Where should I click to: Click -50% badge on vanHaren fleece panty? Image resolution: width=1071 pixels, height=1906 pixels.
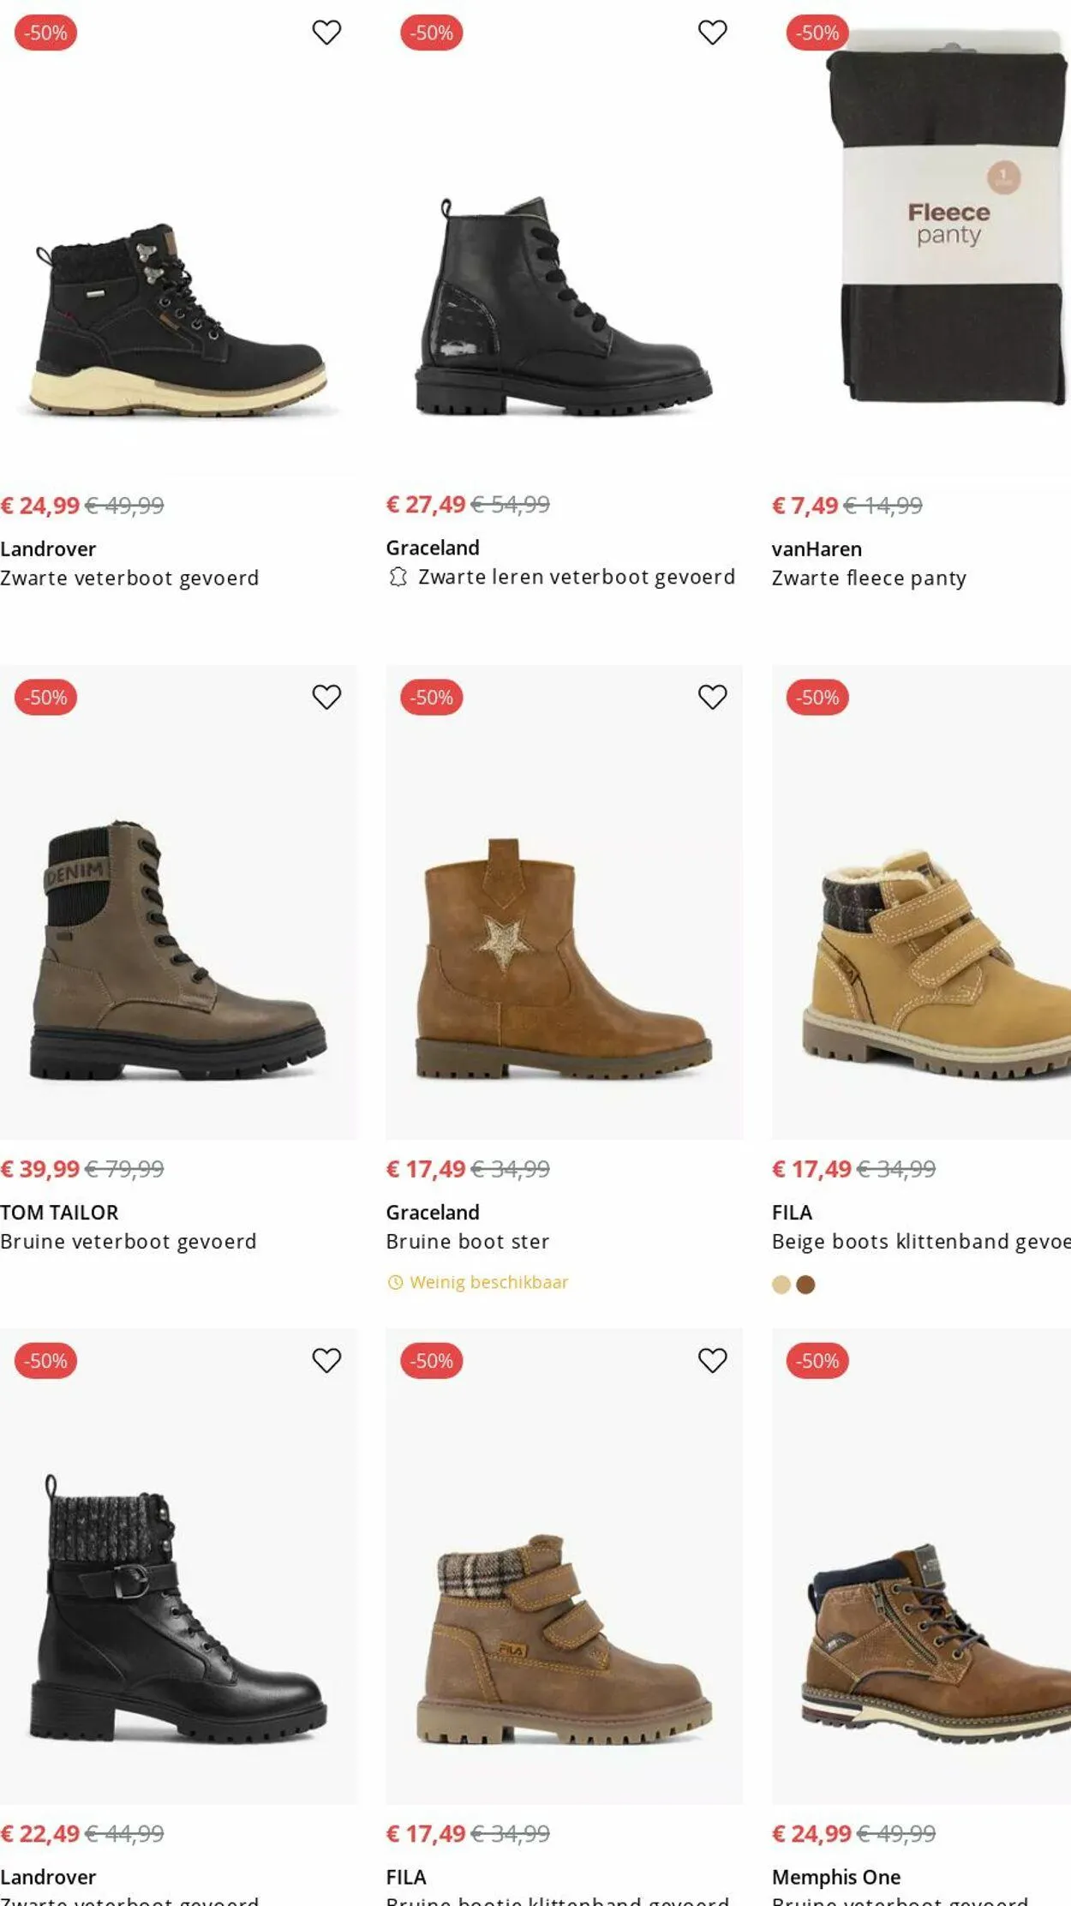coord(817,33)
